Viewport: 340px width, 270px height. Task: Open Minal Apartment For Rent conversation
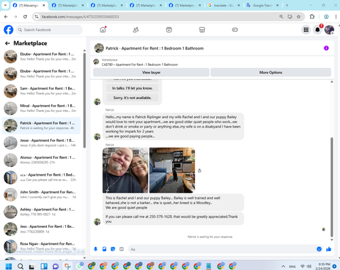click(41, 109)
